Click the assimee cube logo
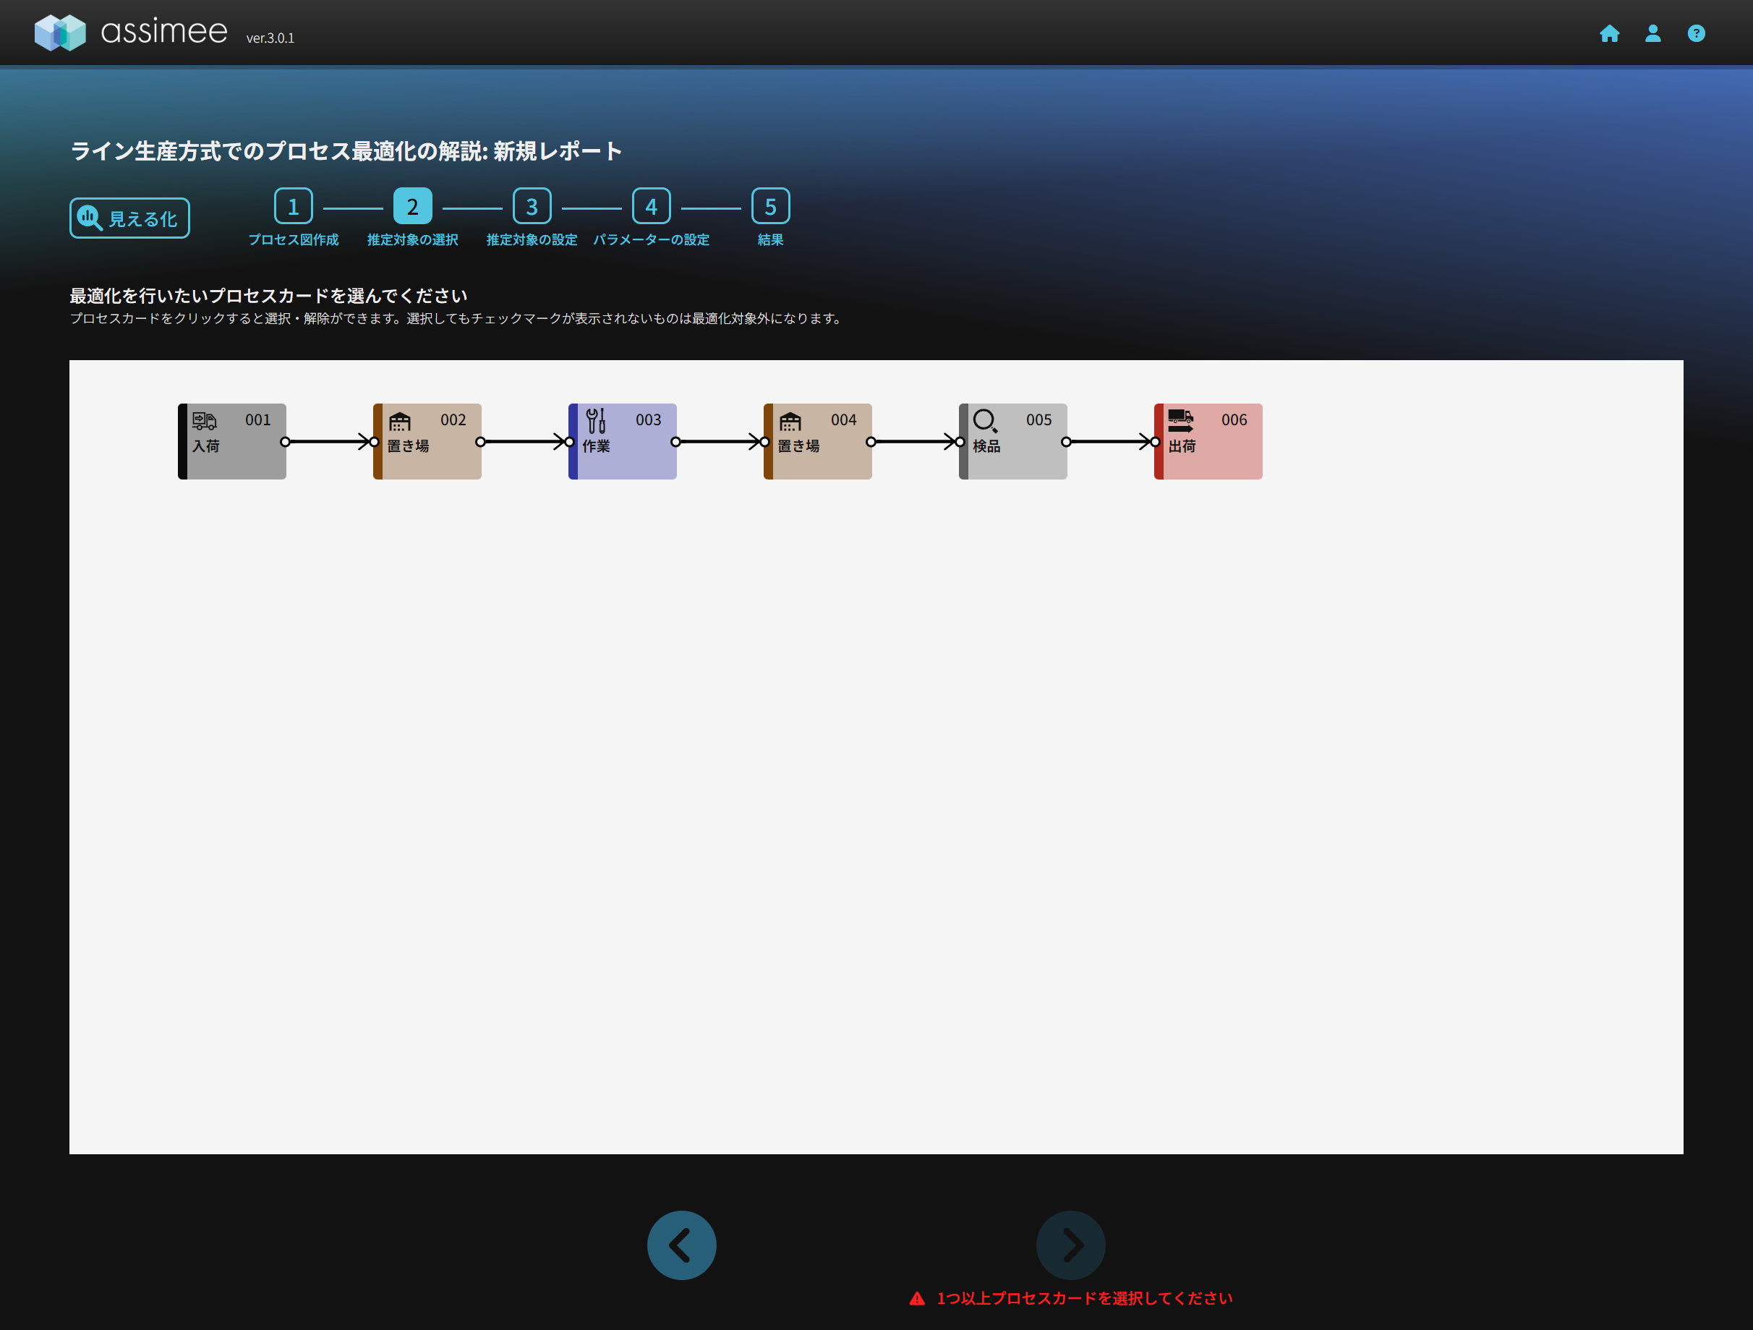Screen dimensions: 1753x1330 [60, 33]
